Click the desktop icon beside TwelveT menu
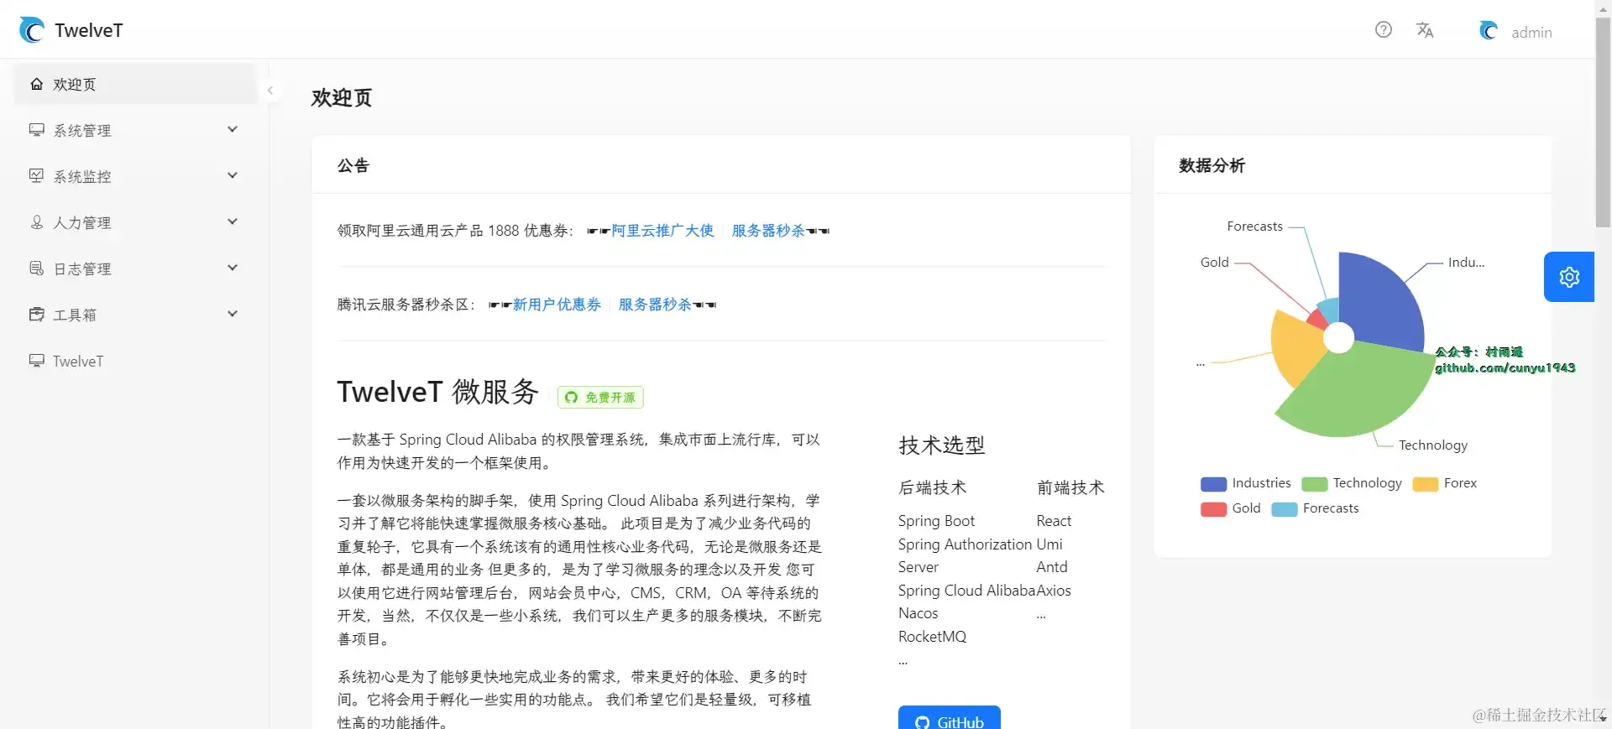The width and height of the screenshot is (1612, 729). [x=37, y=361]
